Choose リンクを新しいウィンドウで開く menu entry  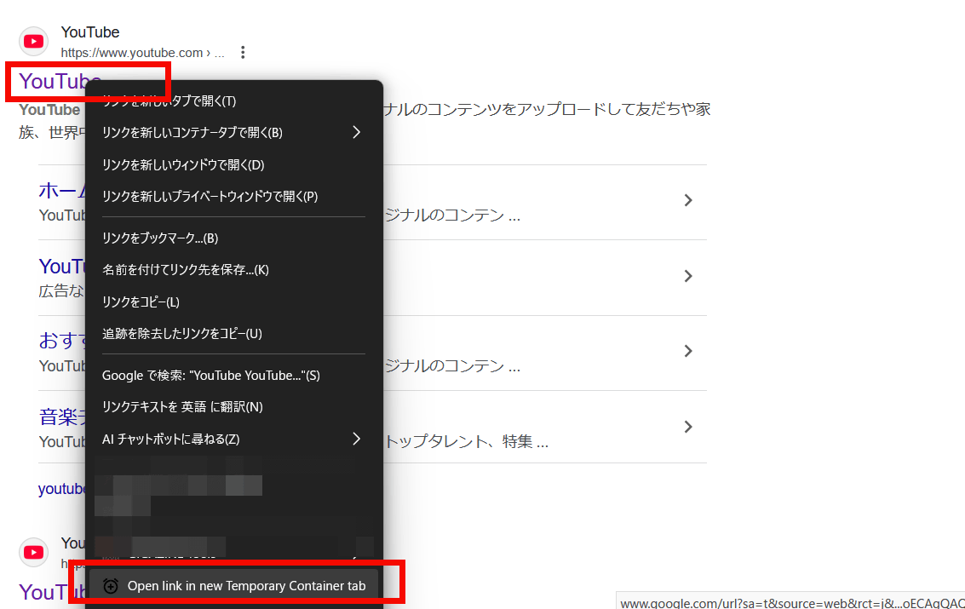tap(183, 164)
